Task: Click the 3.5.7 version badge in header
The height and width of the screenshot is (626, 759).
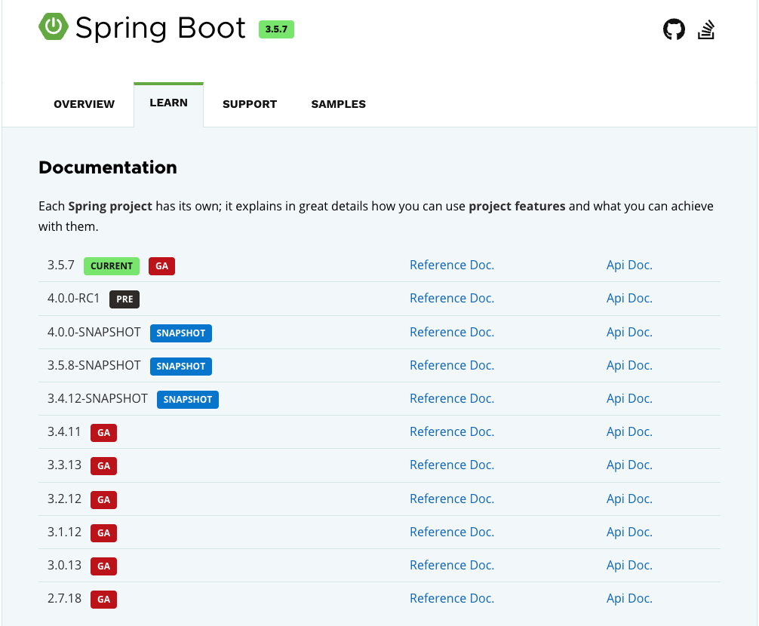Action: coord(276,29)
